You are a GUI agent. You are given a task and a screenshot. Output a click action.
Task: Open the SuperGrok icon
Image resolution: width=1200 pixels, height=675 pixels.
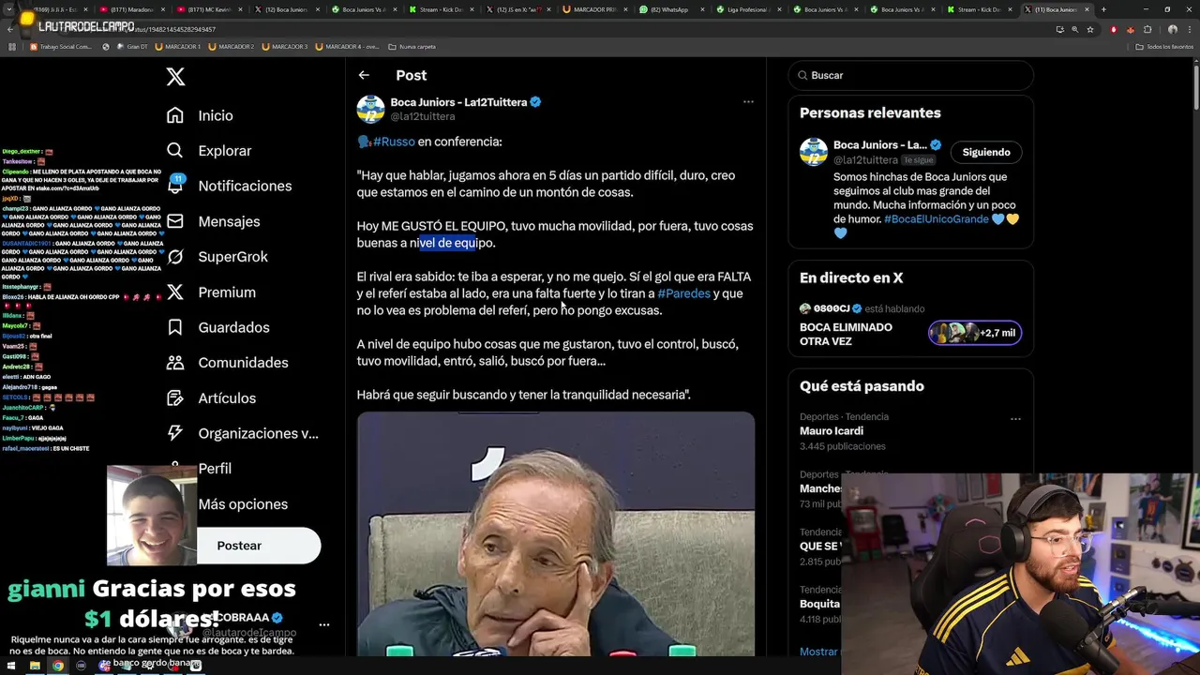175,256
